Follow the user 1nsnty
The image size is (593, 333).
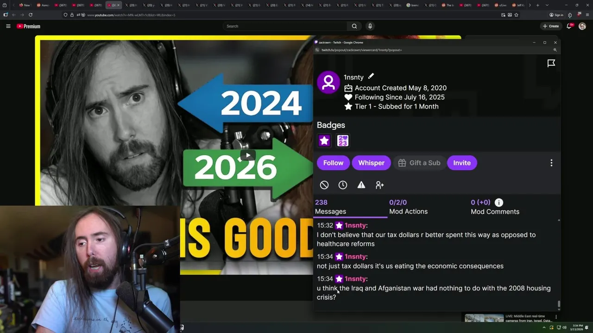[333, 163]
